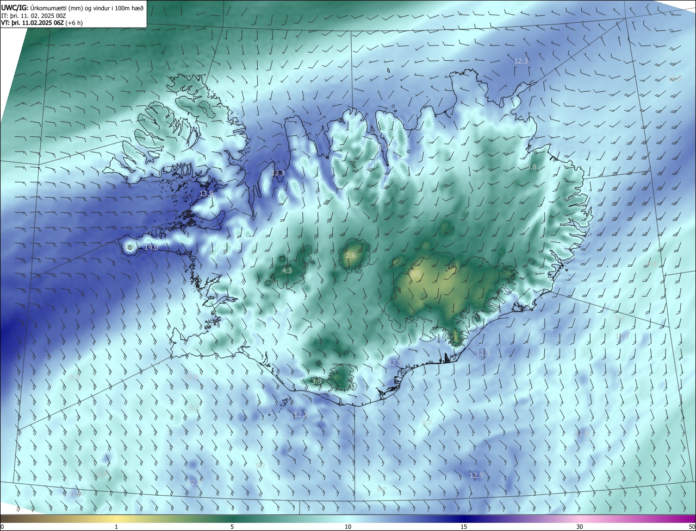Click the 12.5 value on the south coast
Image resolution: width=696 pixels, height=531 pixels.
coord(395,363)
